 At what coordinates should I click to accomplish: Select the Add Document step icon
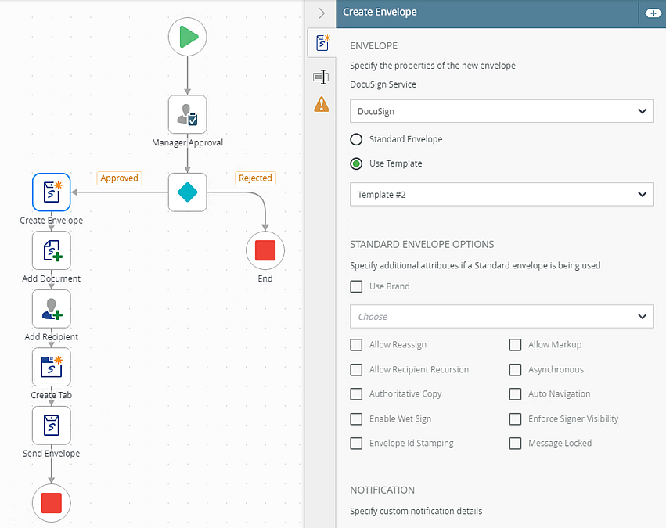point(52,250)
